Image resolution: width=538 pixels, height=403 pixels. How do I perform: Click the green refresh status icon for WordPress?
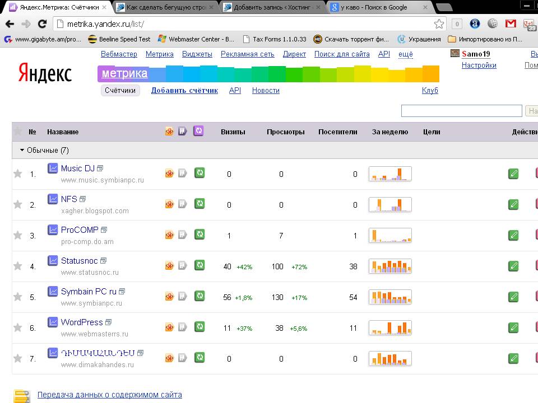pyautogui.click(x=200, y=327)
